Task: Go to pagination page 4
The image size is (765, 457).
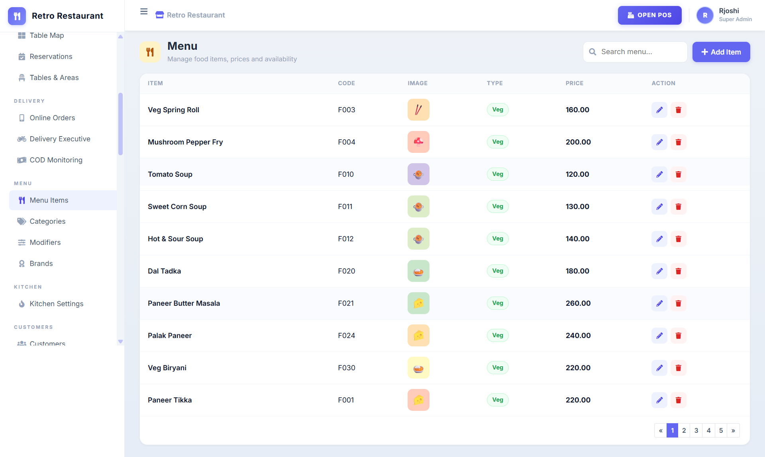Action: tap(708, 430)
